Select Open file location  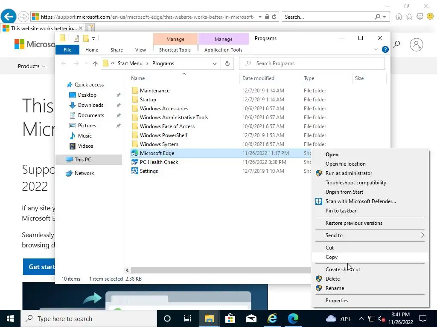(x=370, y=164)
